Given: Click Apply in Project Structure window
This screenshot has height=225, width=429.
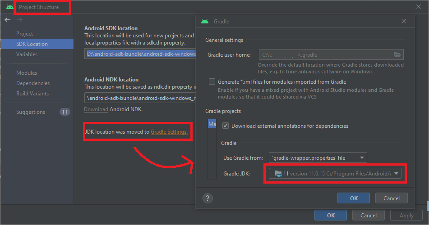Looking at the screenshot, I should (406, 215).
